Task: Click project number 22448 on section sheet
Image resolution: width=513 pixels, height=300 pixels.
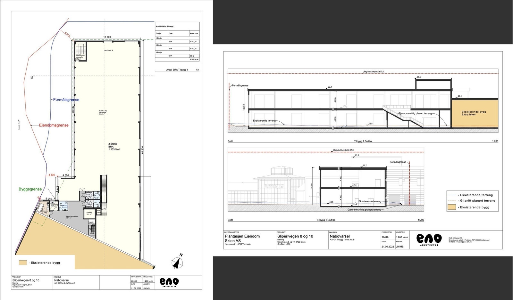Action: pyautogui.click(x=385, y=237)
